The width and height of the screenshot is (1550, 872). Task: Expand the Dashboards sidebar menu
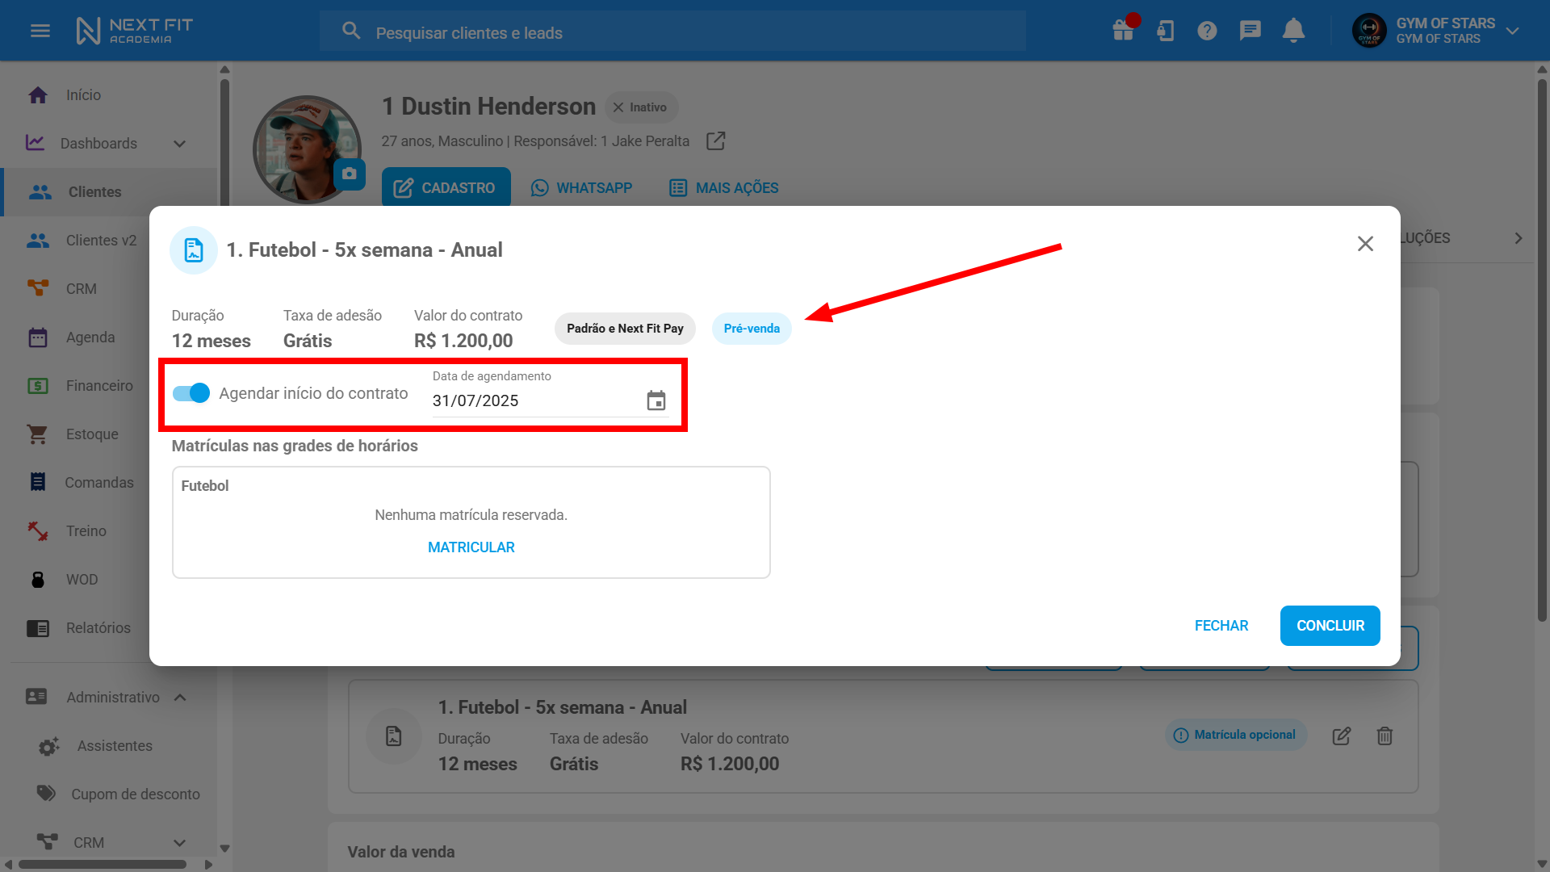(179, 144)
